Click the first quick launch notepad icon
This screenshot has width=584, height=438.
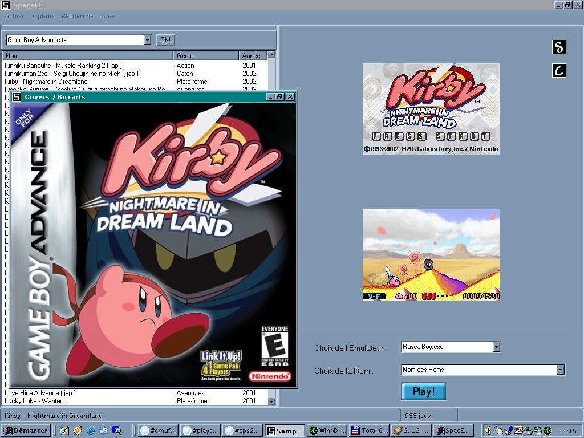click(x=65, y=431)
